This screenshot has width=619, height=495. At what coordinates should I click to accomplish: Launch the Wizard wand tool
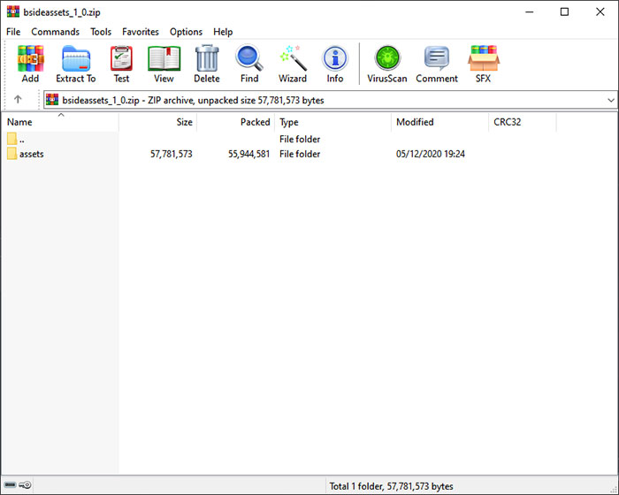[293, 64]
